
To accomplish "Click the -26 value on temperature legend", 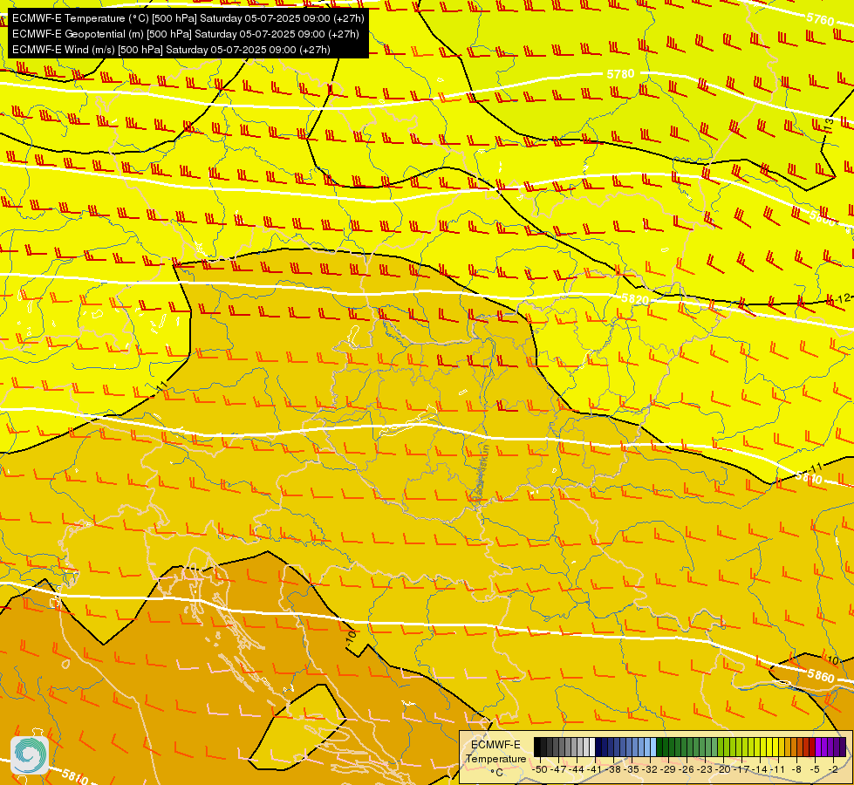I will pyautogui.click(x=687, y=769).
